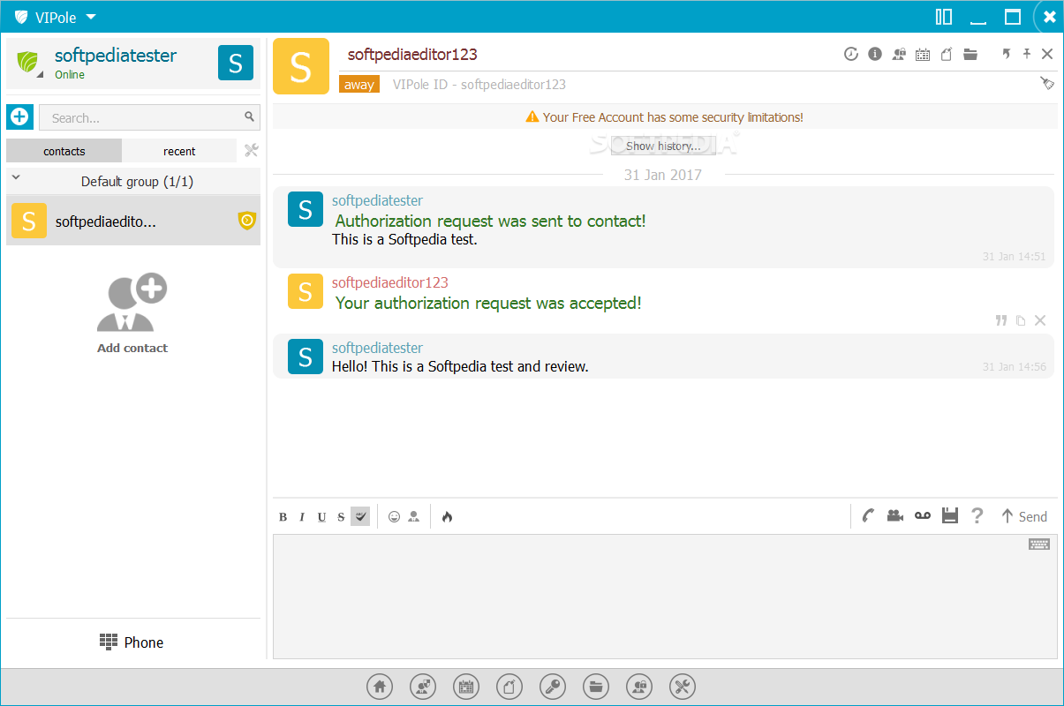
Task: Toggle bold formatting
Action: pyautogui.click(x=283, y=517)
